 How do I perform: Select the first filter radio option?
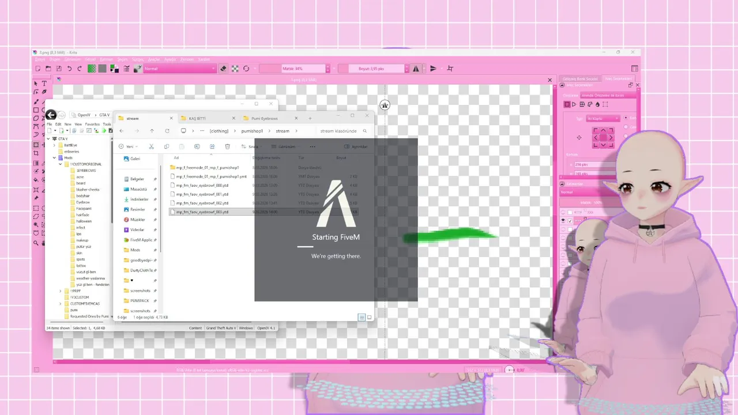tap(626, 118)
